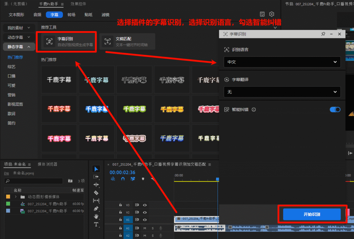Open the plugin settings gear icon
Viewport: 354px width, 239px height.
pyautogui.click(x=272, y=14)
